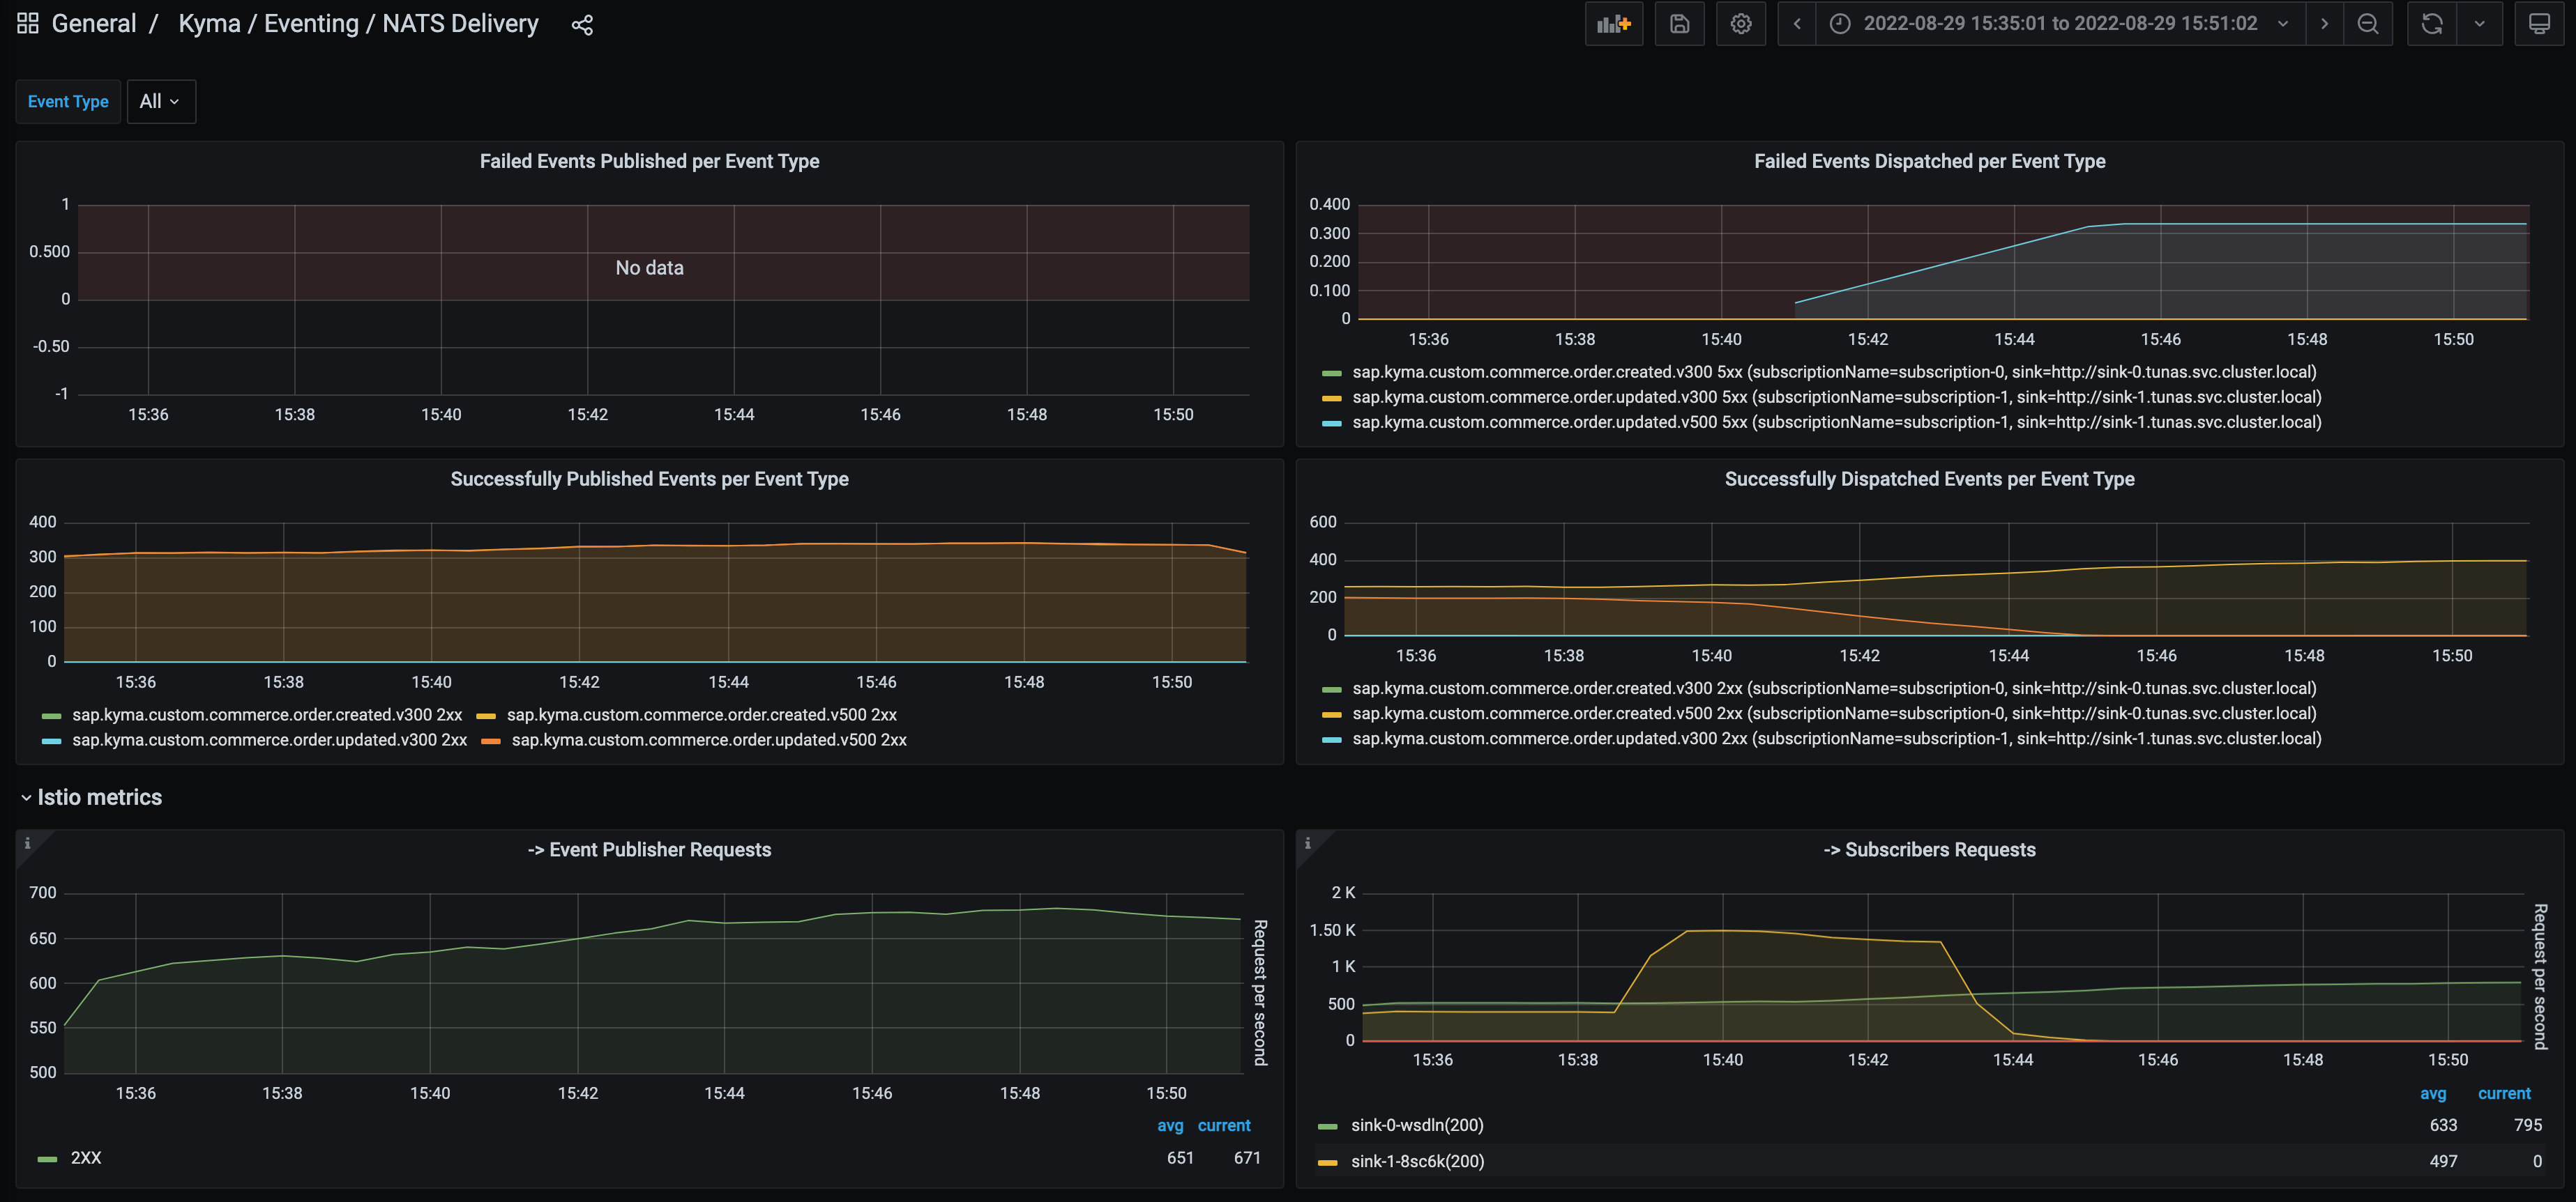Refresh the dashboard
2576x1202 pixels.
click(x=2431, y=24)
